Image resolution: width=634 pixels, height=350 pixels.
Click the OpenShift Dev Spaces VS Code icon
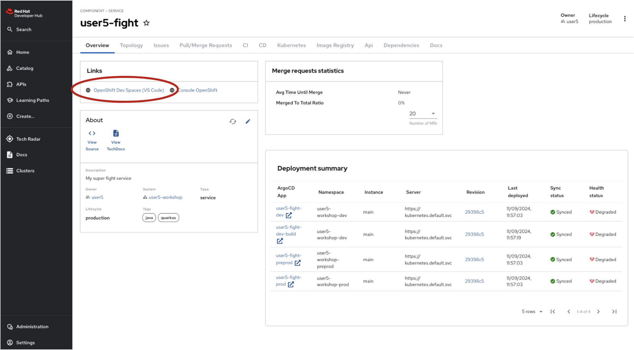pyautogui.click(x=89, y=90)
